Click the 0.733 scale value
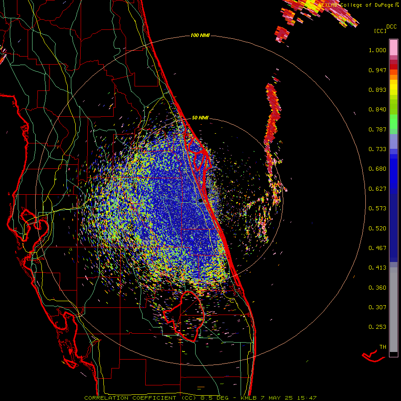401x401 pixels. pos(377,149)
